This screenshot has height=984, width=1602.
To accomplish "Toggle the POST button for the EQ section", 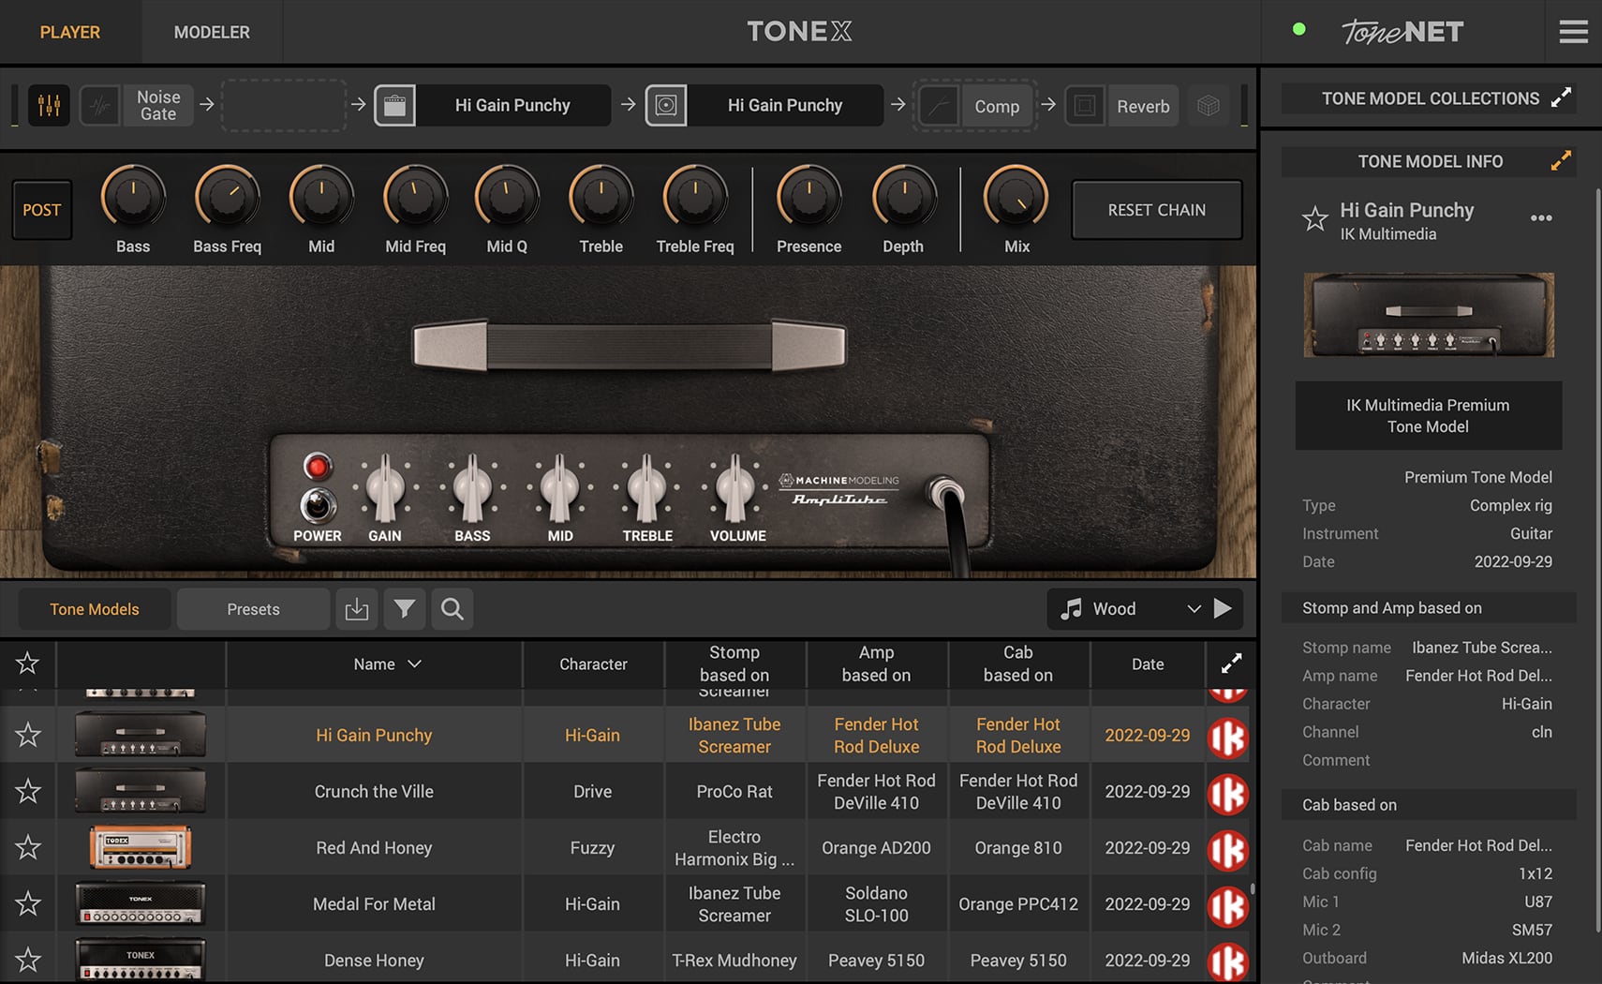I will point(41,209).
